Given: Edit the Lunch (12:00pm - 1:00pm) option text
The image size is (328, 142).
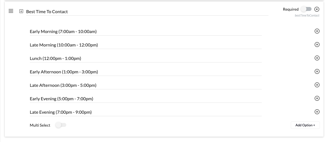Looking at the screenshot, I should (x=146, y=58).
